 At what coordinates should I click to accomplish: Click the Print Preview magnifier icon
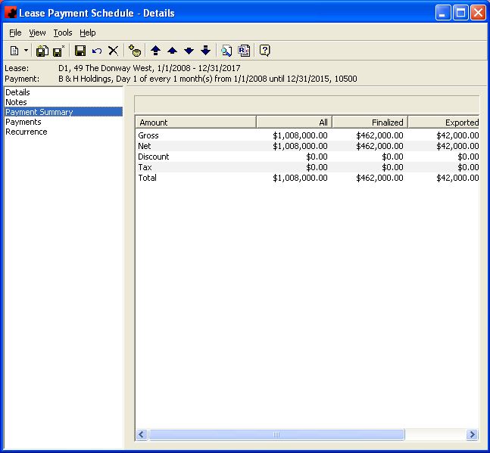[226, 51]
